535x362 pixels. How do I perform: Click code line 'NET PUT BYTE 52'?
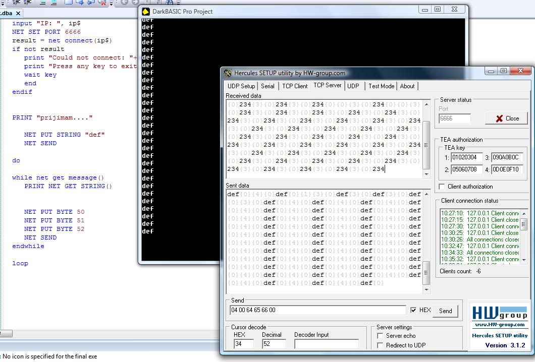(x=54, y=229)
